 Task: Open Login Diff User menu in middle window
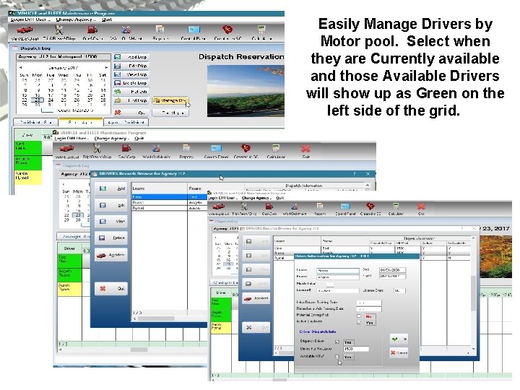tap(71, 138)
